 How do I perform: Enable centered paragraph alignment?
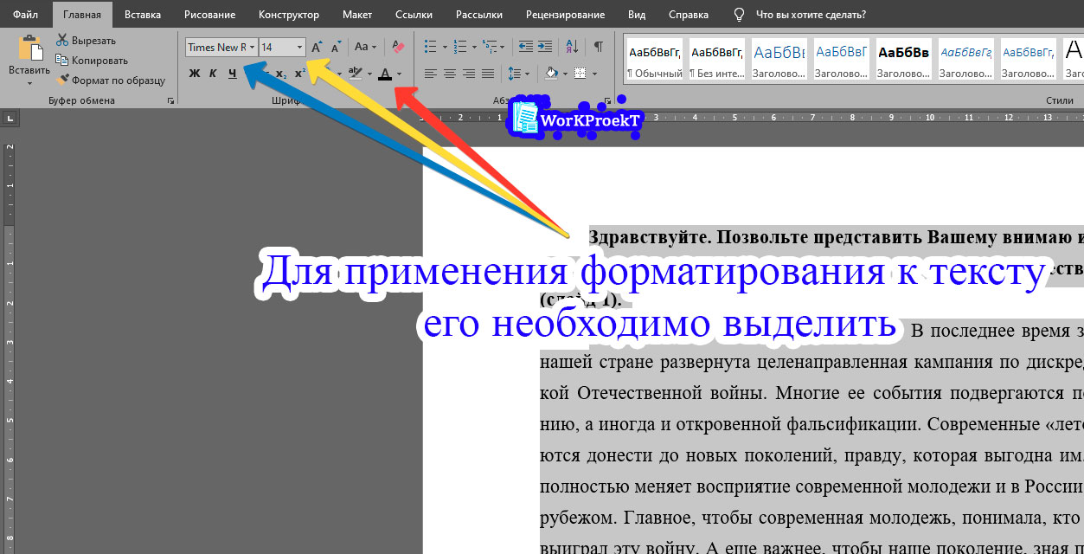tap(448, 72)
